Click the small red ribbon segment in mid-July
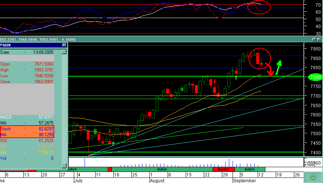This screenshot has width=323, height=183. click(x=110, y=169)
